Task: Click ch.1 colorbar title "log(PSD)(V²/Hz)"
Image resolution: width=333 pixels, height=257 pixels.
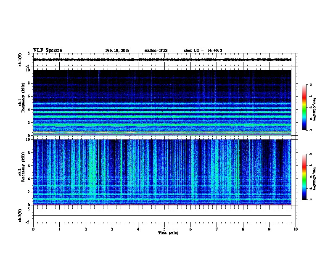Action: tap(314, 109)
